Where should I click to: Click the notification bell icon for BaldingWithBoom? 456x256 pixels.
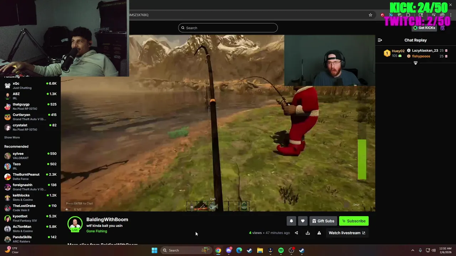291,221
